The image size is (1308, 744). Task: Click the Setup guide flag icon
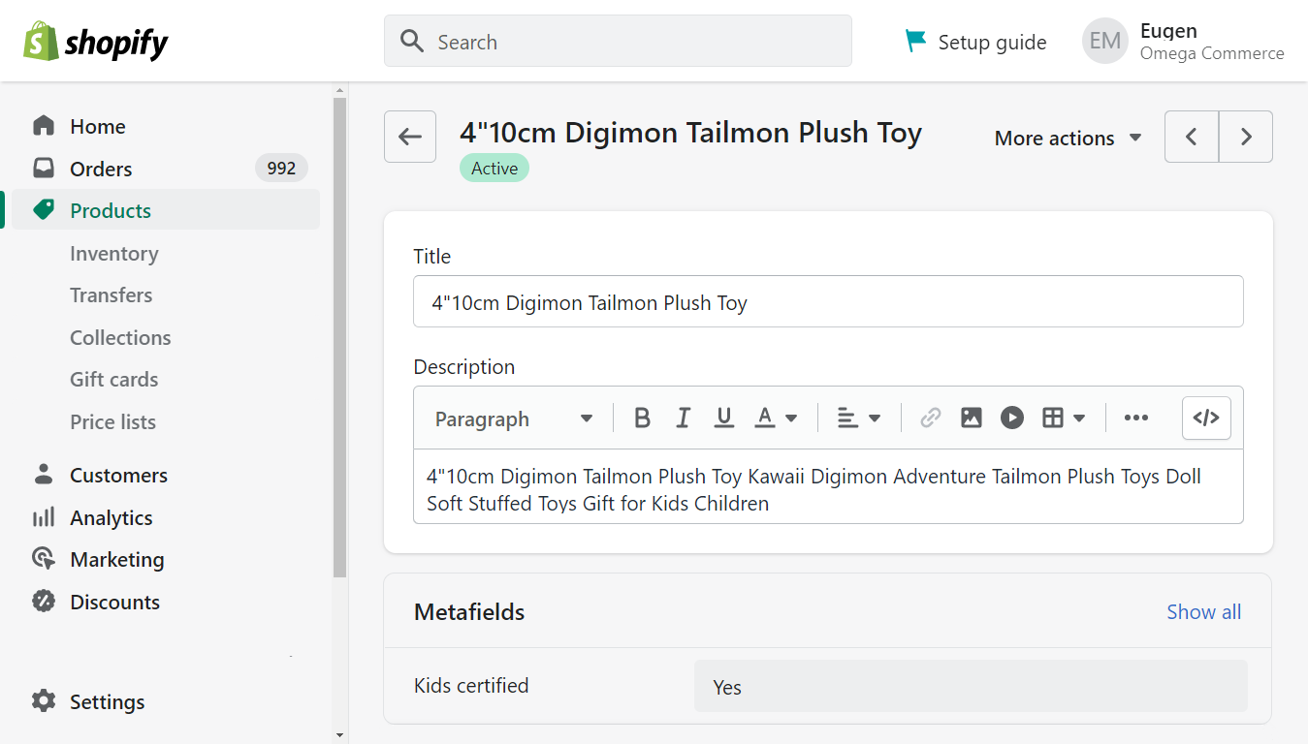tap(915, 41)
